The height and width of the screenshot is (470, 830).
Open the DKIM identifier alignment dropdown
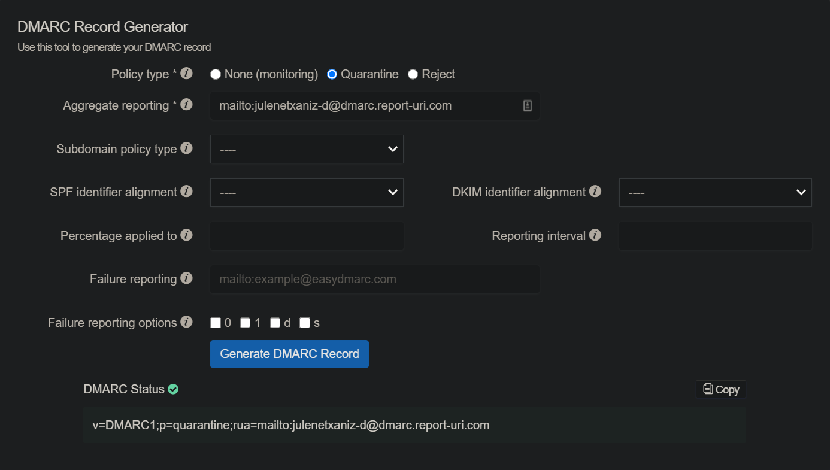(715, 192)
